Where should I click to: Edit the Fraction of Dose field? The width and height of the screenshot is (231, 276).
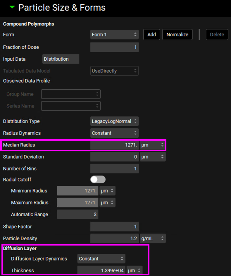[114, 47]
